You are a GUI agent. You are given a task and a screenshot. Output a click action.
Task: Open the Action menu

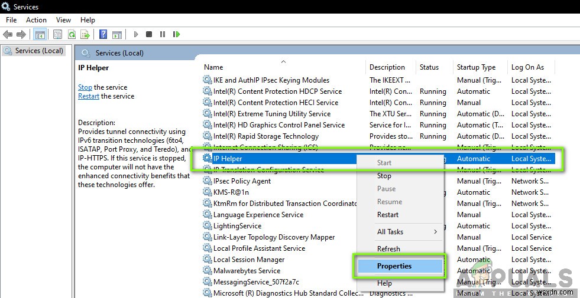click(36, 20)
